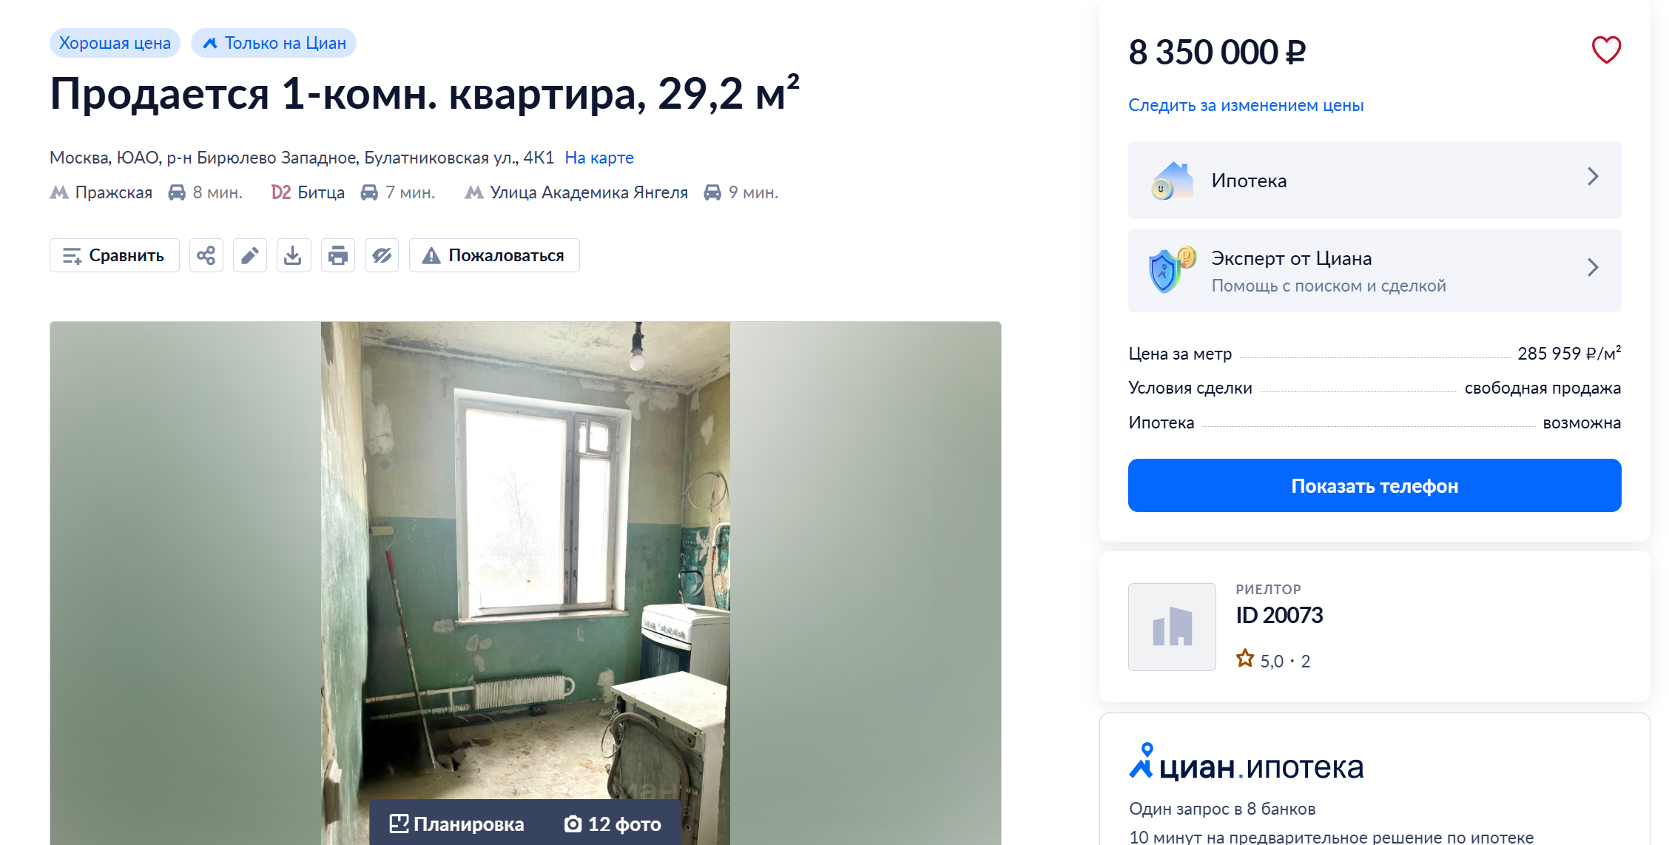Click the Хорошая цена badge

tap(115, 43)
